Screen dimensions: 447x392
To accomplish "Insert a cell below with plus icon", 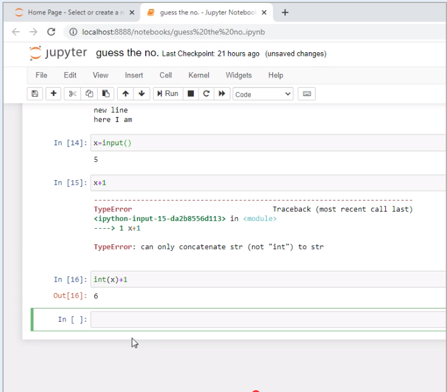I will click(x=53, y=94).
